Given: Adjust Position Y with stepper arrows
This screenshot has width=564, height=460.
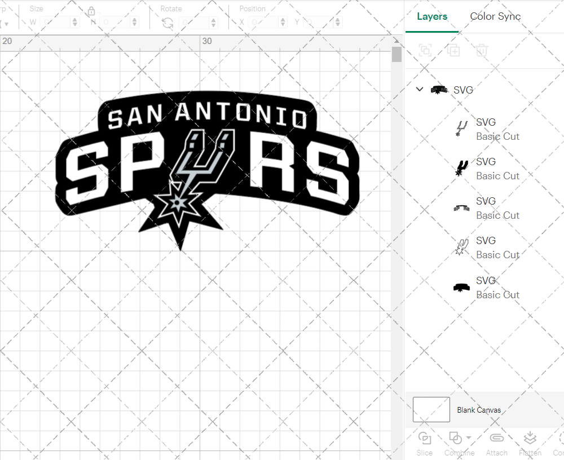Looking at the screenshot, I should (338, 23).
